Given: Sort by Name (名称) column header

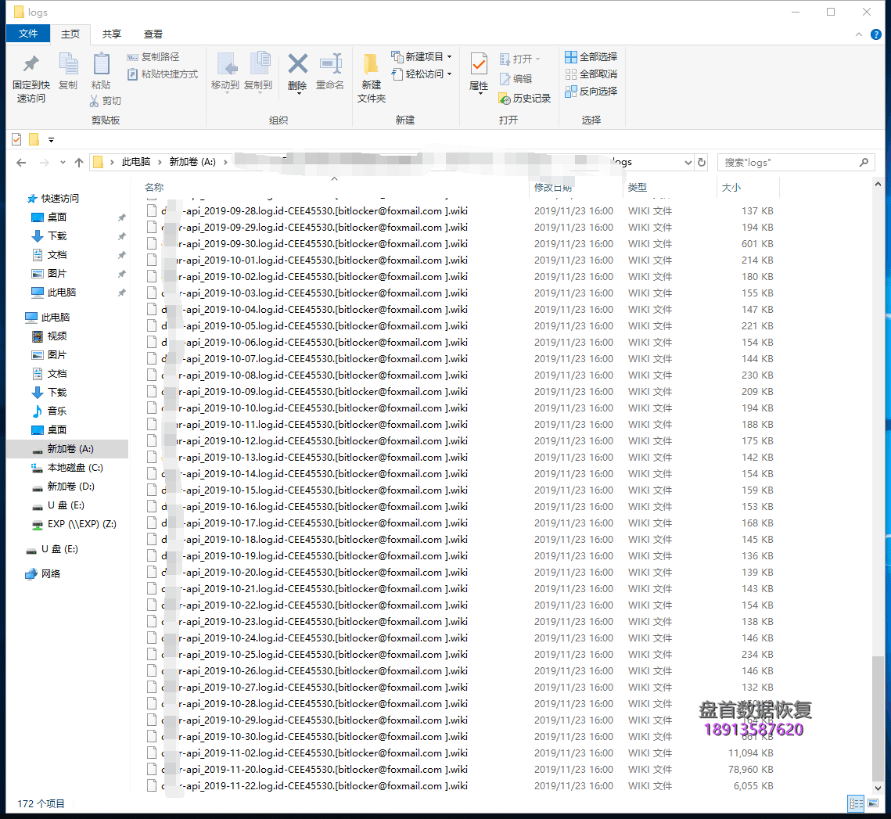Looking at the screenshot, I should [154, 187].
